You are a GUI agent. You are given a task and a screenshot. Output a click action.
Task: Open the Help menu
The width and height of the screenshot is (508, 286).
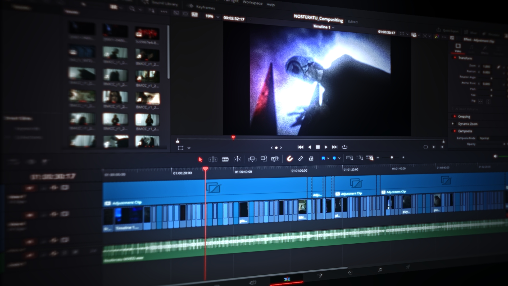pos(270,5)
